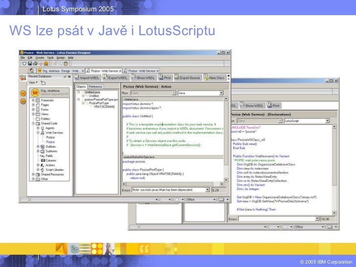Click the Pages icon in design tree

[38, 105]
